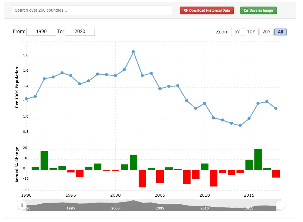This screenshot has width=303, height=222.
Task: Click the 2003 red annual change bar
Action: pyautogui.click(x=142, y=178)
